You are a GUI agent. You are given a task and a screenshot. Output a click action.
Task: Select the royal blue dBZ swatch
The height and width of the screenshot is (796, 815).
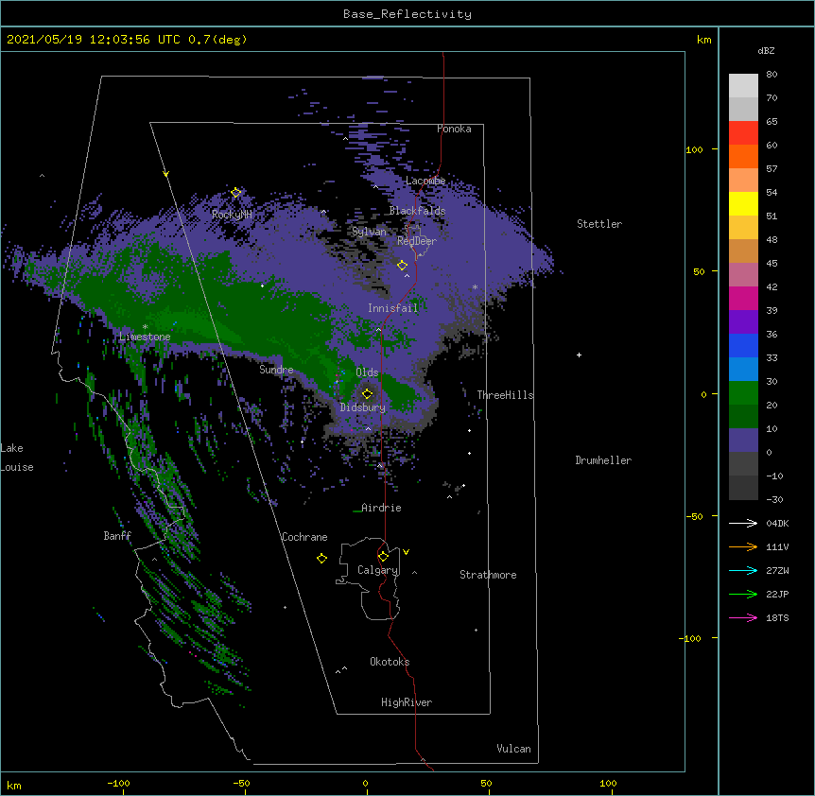(x=743, y=345)
